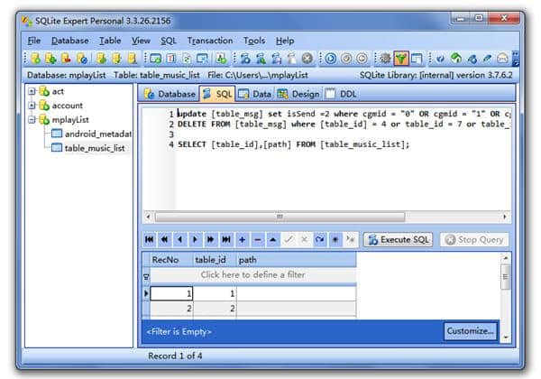Screen dimensions: 541x379
Task: Click the filter definition row field
Action: 252,275
